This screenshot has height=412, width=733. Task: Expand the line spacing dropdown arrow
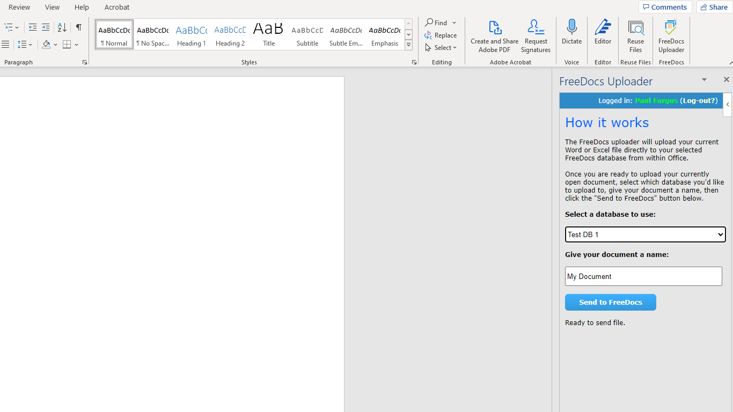pos(31,45)
